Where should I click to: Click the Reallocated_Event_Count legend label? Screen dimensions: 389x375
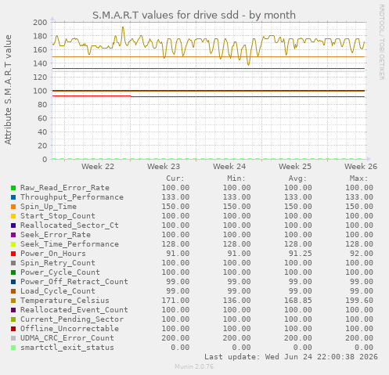coord(74,310)
